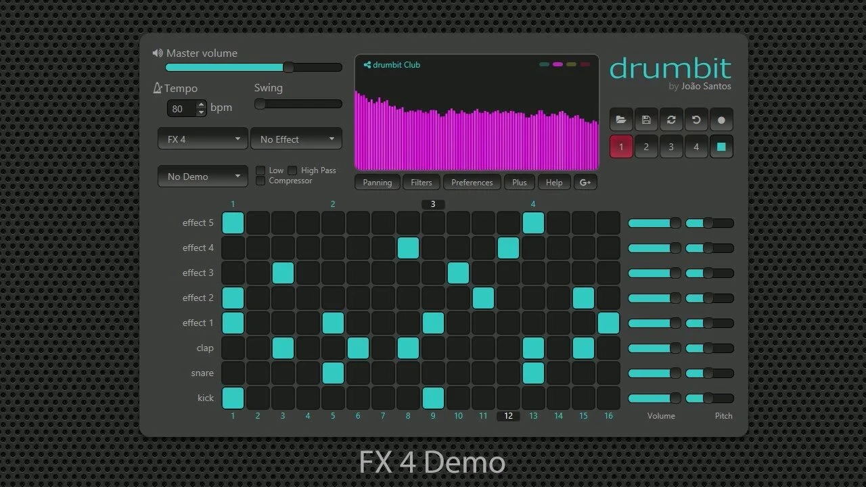The image size is (866, 487).
Task: Click effect 4 pitch slider
Action: tap(710, 248)
